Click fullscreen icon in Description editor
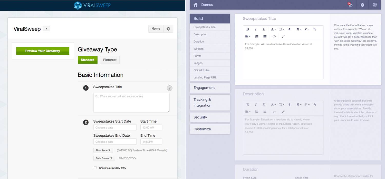This screenshot has height=179, width=385. 283,112
